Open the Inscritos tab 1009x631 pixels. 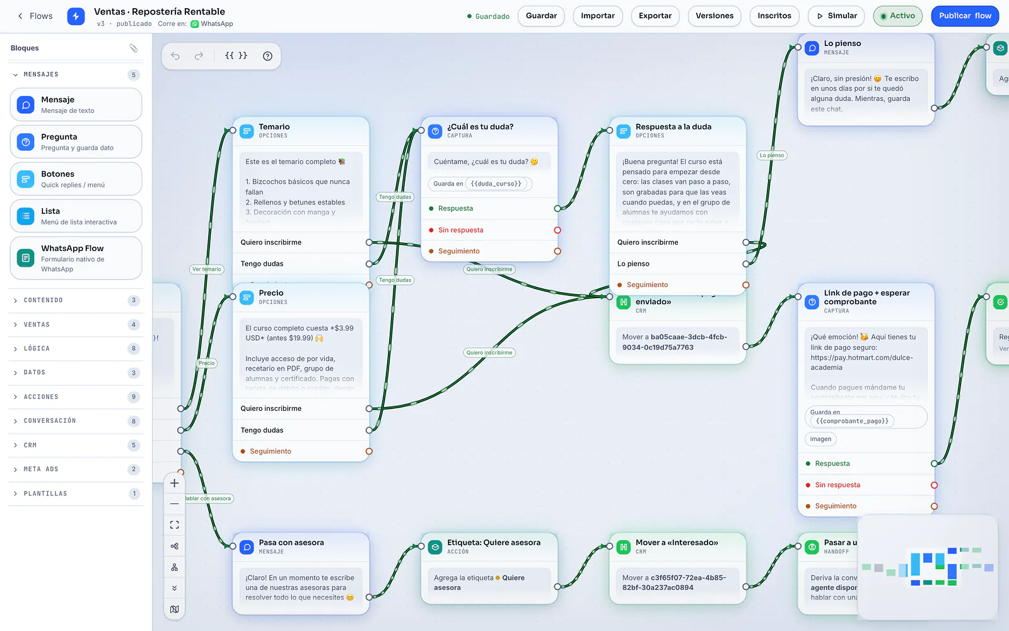click(x=774, y=16)
